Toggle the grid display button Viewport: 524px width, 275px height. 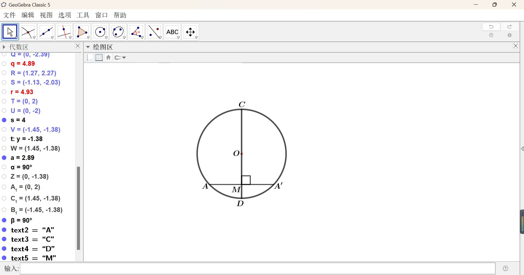[99, 58]
